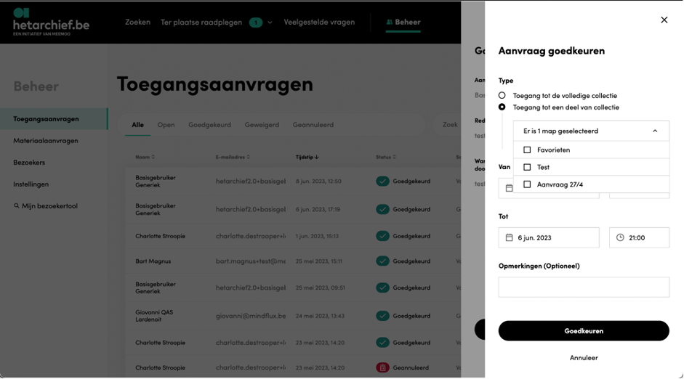The width and height of the screenshot is (684, 379).
Task: Click the clock icon in Tot time
Action: point(620,238)
